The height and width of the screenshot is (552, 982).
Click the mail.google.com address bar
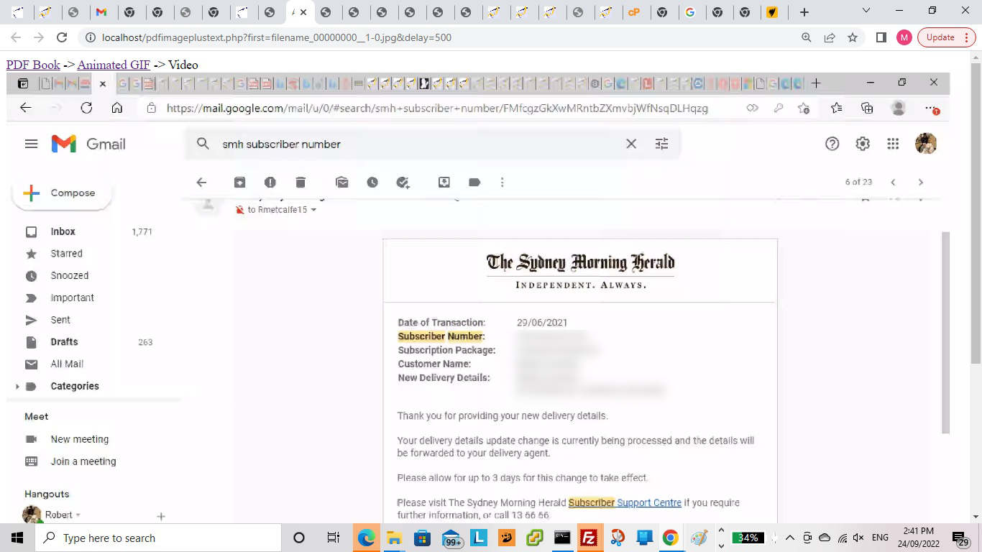click(437, 108)
